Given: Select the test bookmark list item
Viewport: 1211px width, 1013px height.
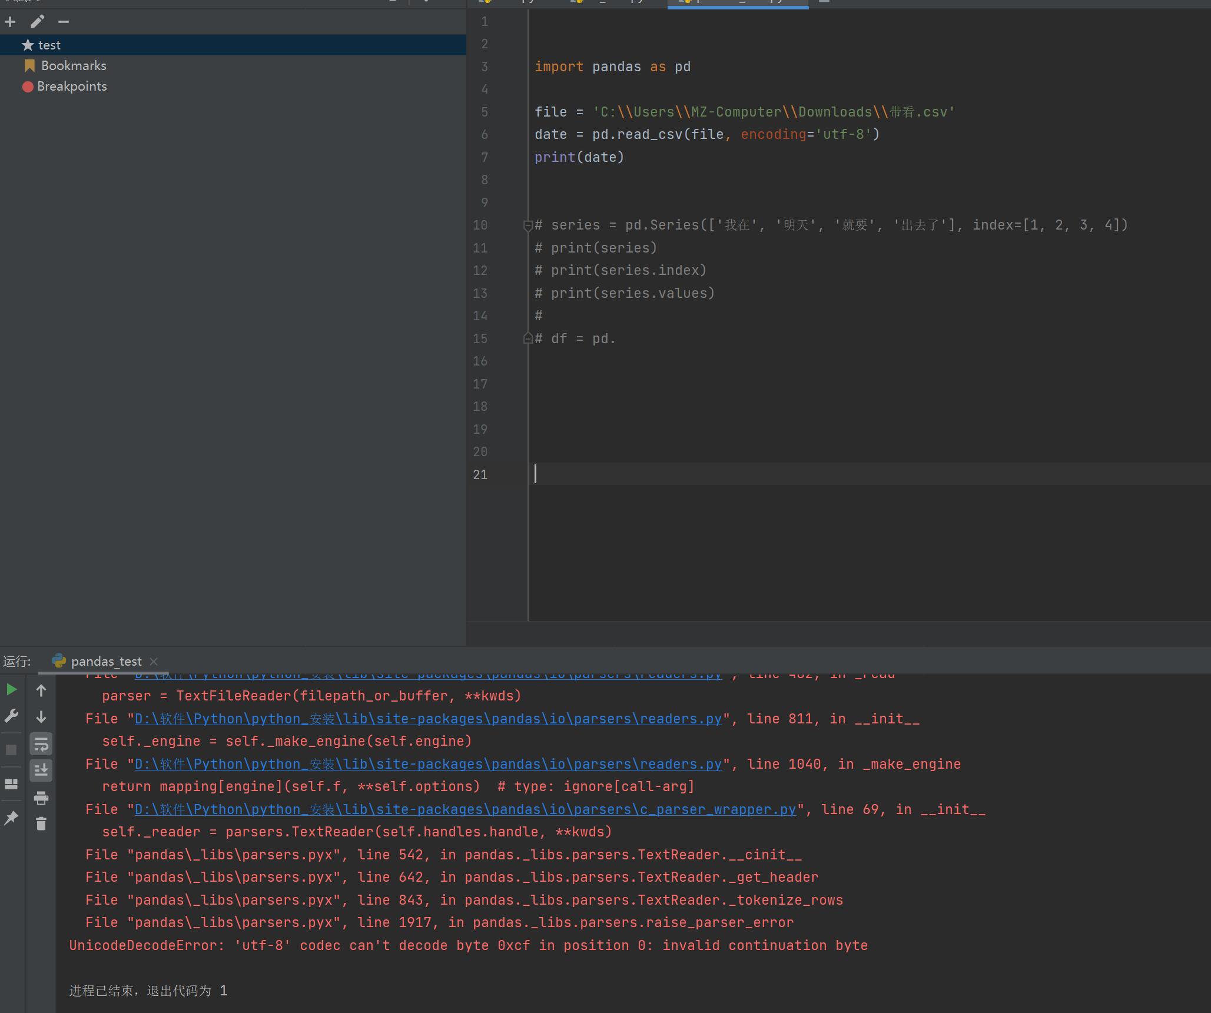Looking at the screenshot, I should pos(49,45).
